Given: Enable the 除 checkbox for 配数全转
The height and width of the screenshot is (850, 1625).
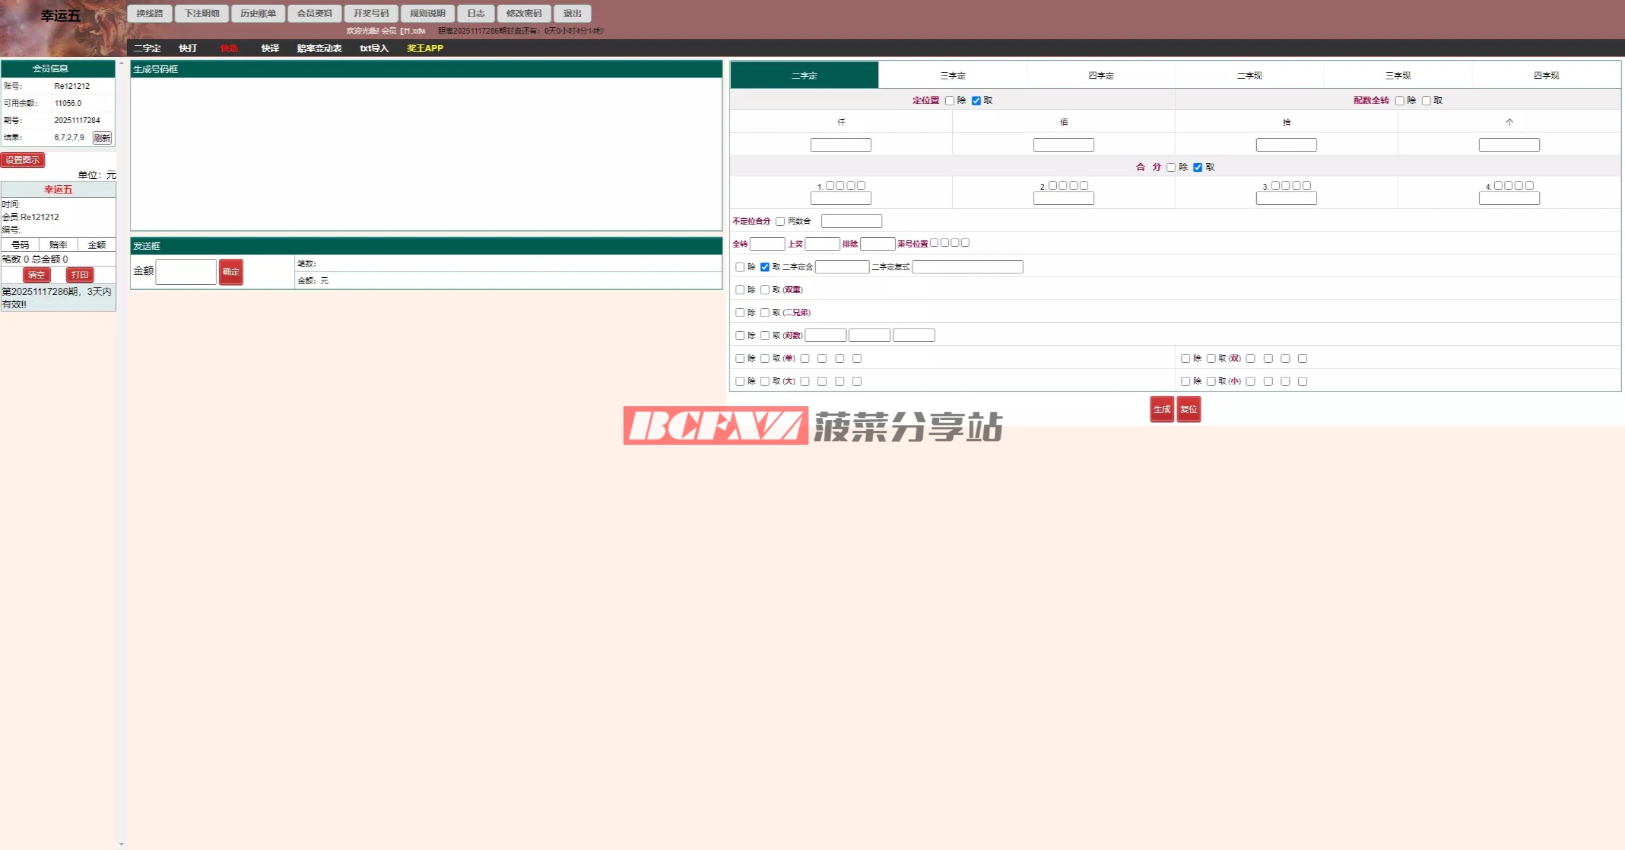Looking at the screenshot, I should point(1400,101).
